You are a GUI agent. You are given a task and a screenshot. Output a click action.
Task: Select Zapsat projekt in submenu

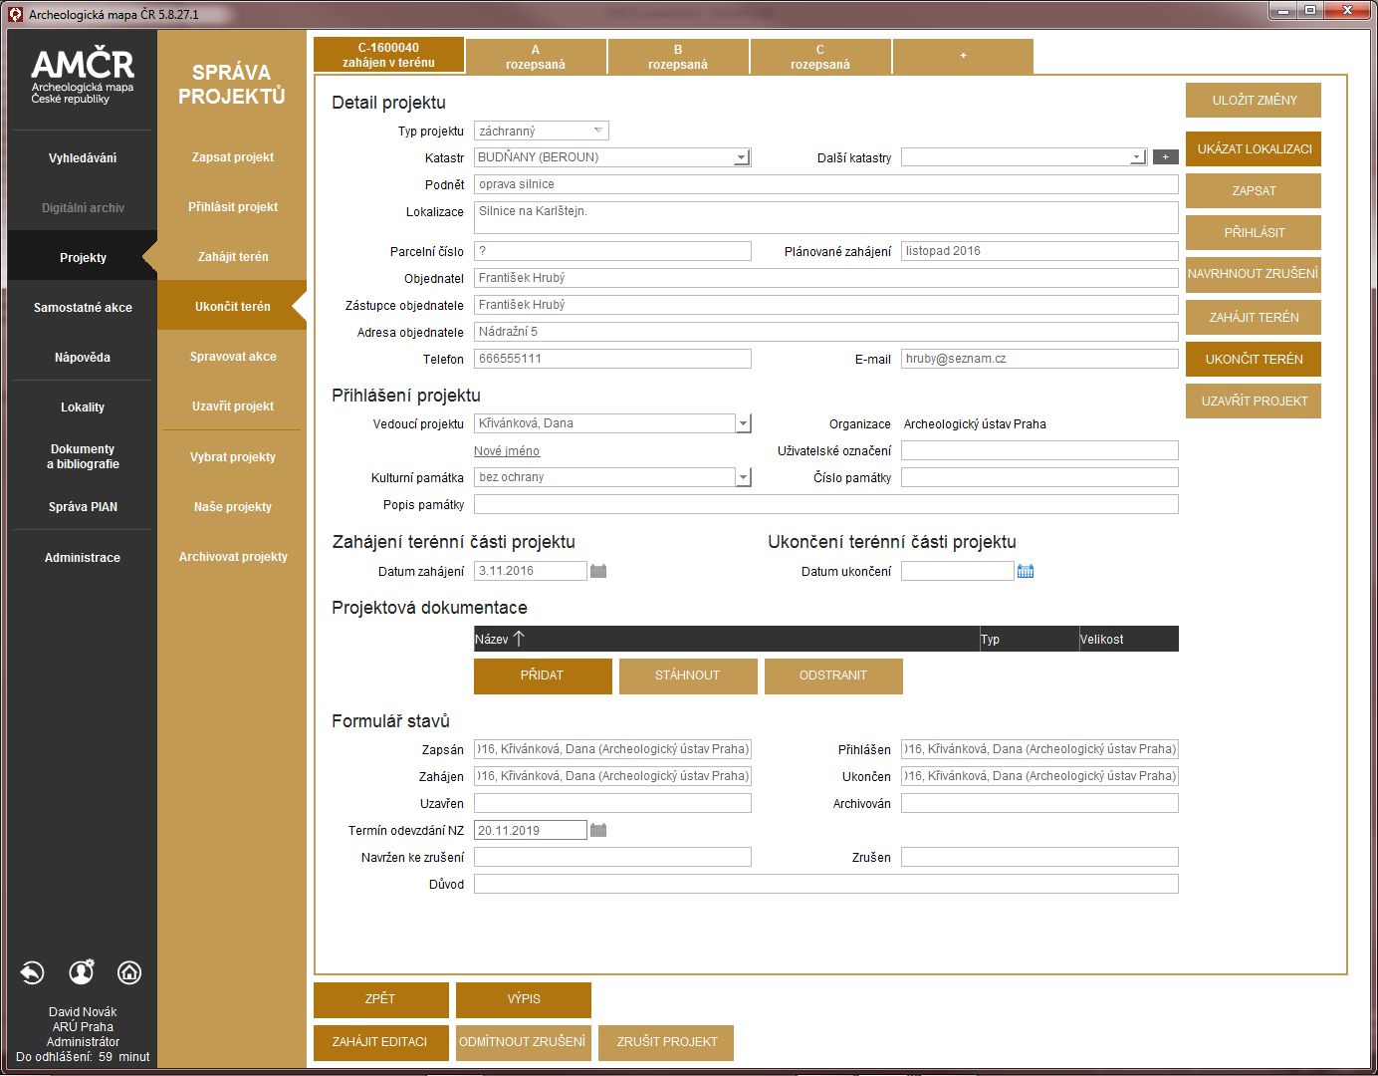[x=233, y=156]
